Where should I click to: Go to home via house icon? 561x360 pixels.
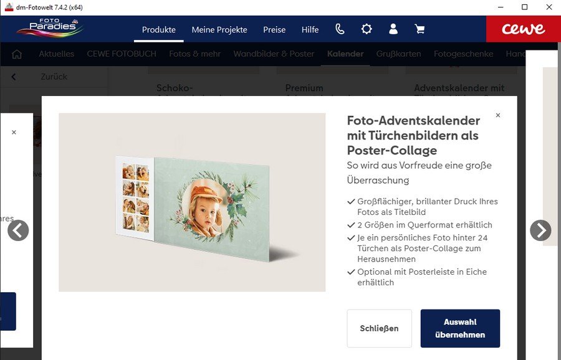[17, 54]
